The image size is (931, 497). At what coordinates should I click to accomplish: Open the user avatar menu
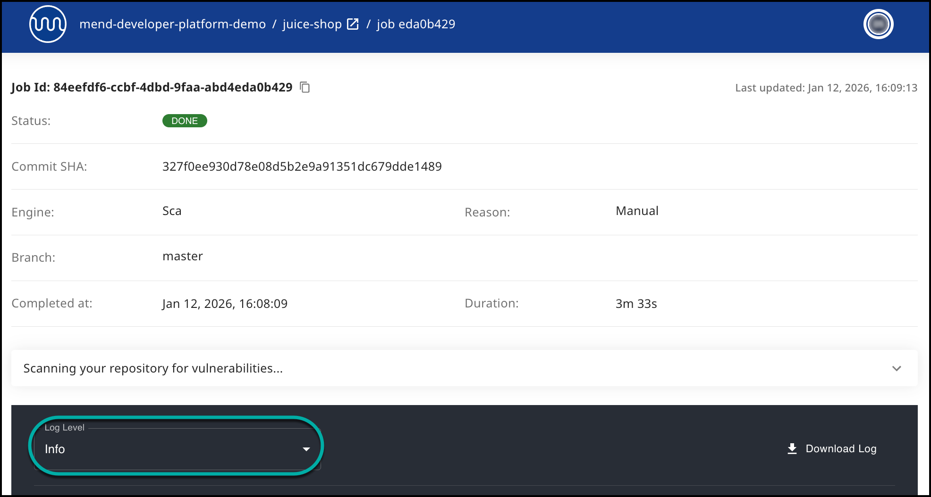coord(878,24)
